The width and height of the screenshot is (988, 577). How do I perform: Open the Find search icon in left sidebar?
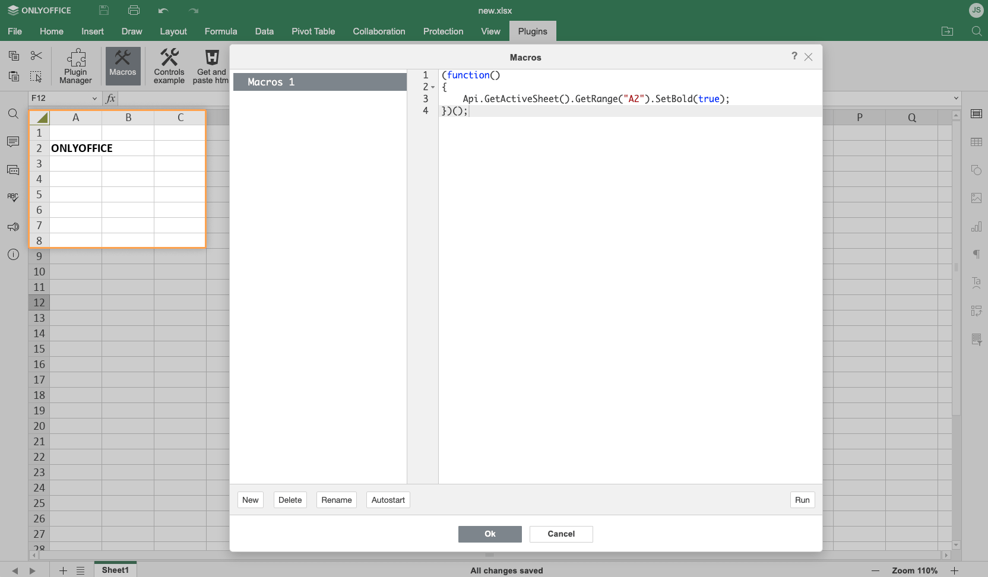(13, 113)
